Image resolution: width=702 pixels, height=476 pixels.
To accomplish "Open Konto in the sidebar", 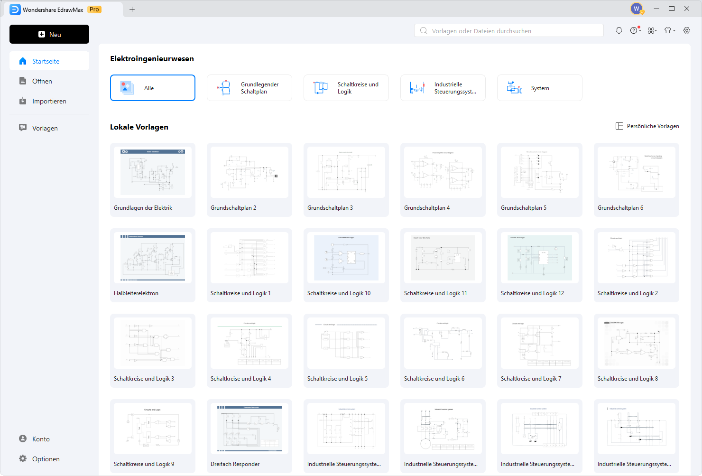I will [49, 439].
